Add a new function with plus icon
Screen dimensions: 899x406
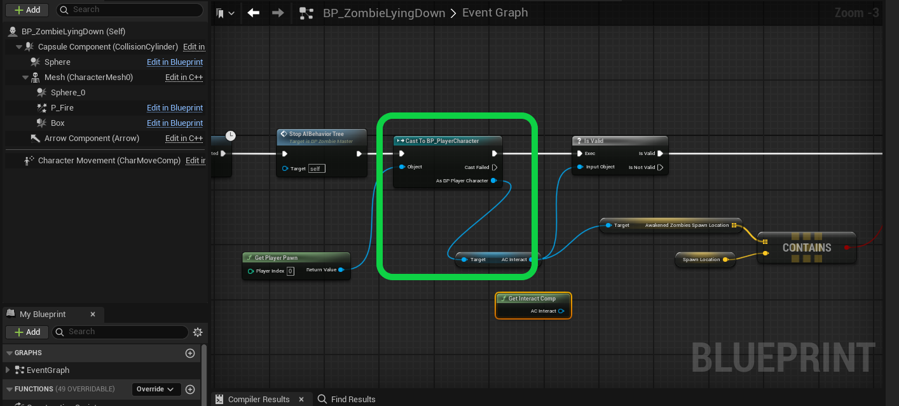tap(189, 389)
